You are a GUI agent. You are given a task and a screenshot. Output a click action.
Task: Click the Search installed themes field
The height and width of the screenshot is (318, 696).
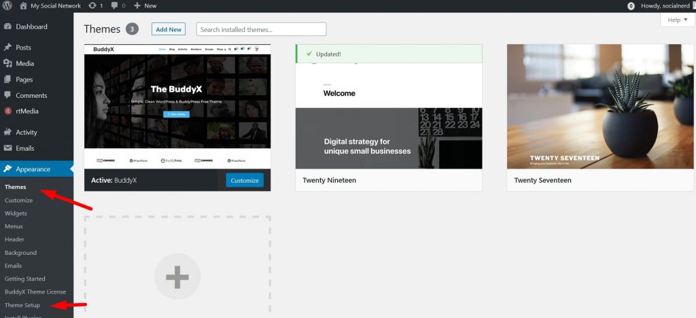click(262, 29)
